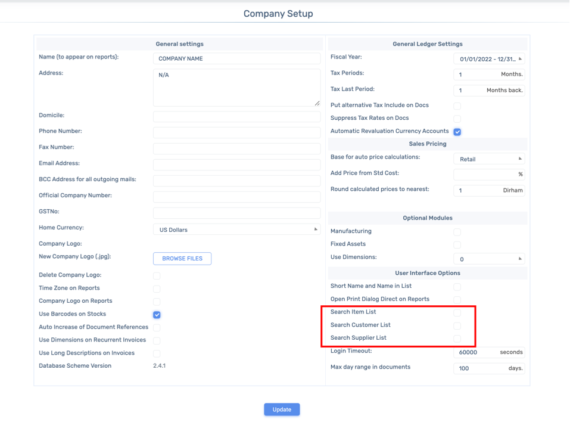Focus the Login Timeout seconds field
The height and width of the screenshot is (428, 570).
coord(489,352)
